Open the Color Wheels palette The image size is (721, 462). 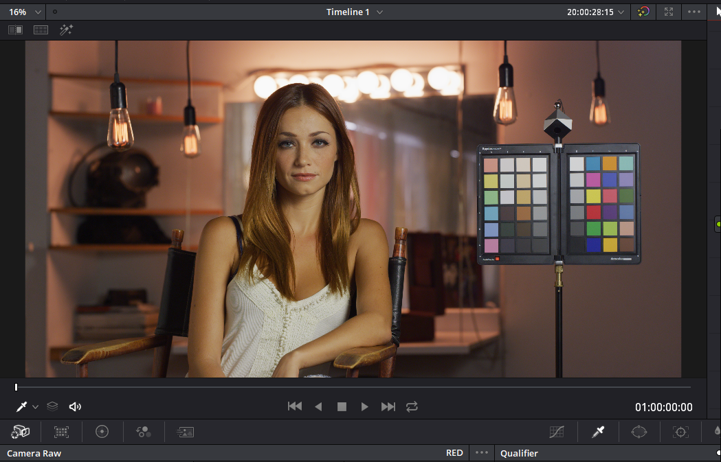click(102, 432)
